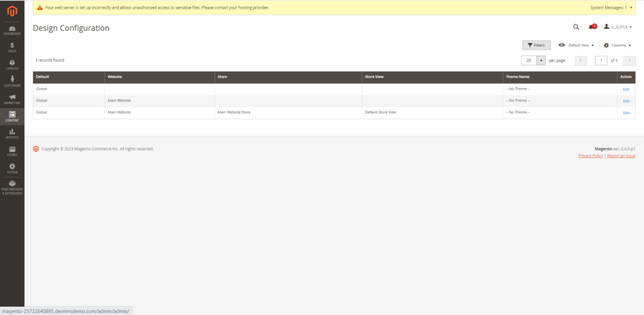Click the warning triangle icon
This screenshot has width=644, height=315.
point(40,8)
